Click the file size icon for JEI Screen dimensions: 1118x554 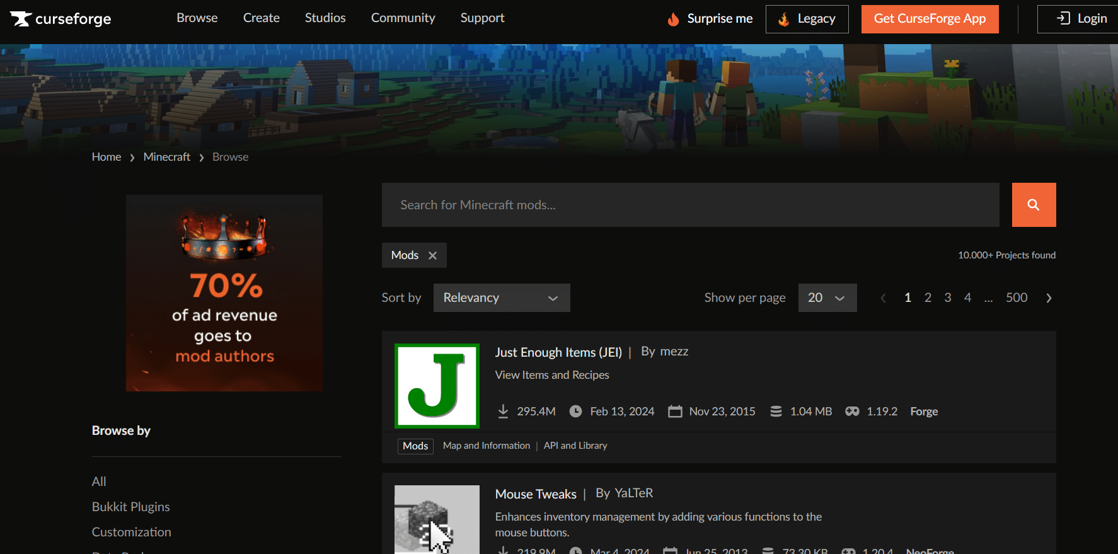point(776,412)
